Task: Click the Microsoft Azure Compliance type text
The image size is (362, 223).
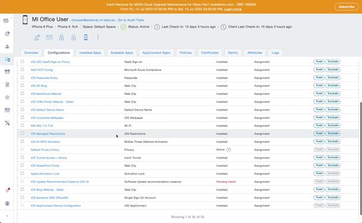Action: pyautogui.click(x=143, y=70)
